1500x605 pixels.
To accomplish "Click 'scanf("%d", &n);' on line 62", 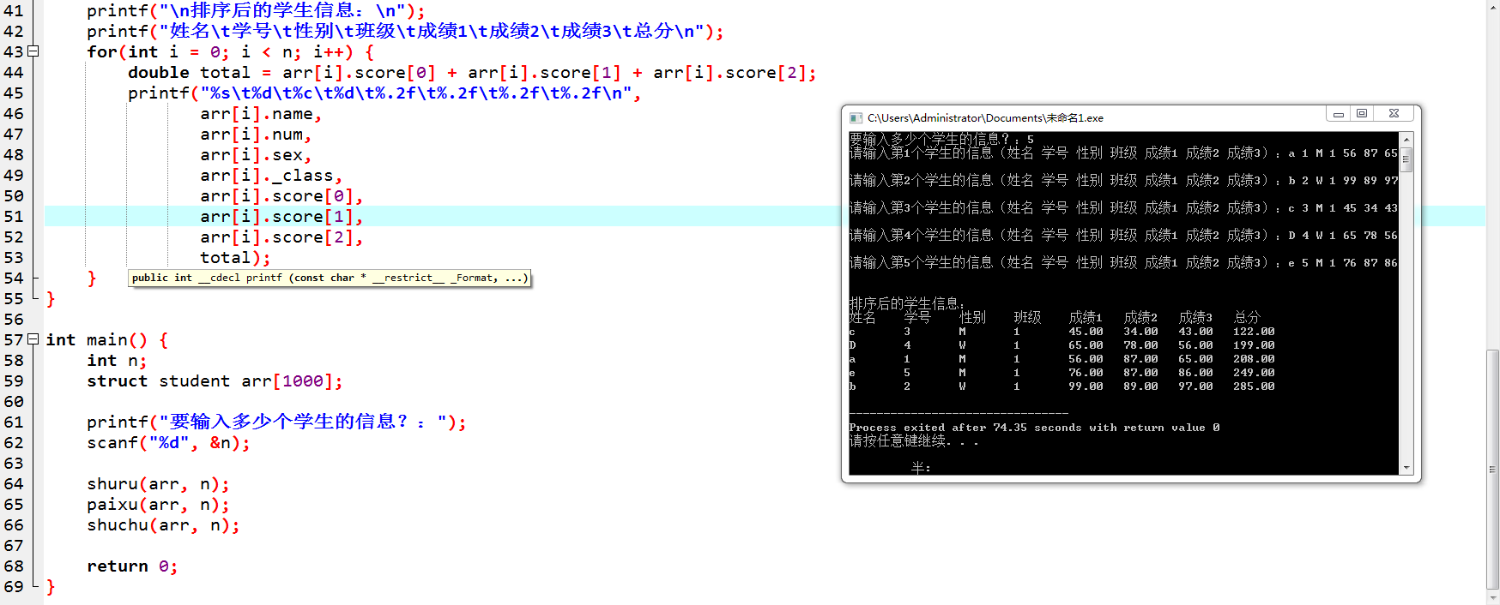I will [x=168, y=442].
